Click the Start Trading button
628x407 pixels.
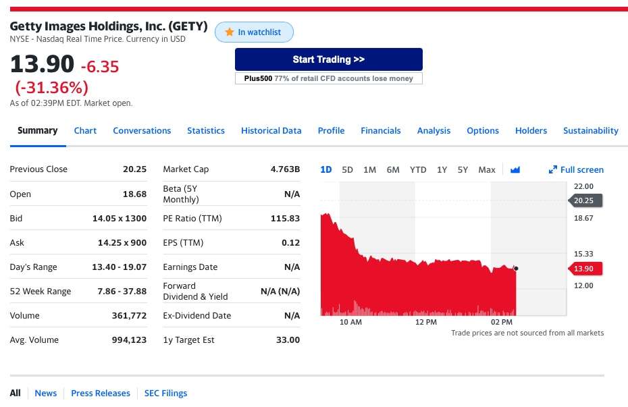pos(328,59)
